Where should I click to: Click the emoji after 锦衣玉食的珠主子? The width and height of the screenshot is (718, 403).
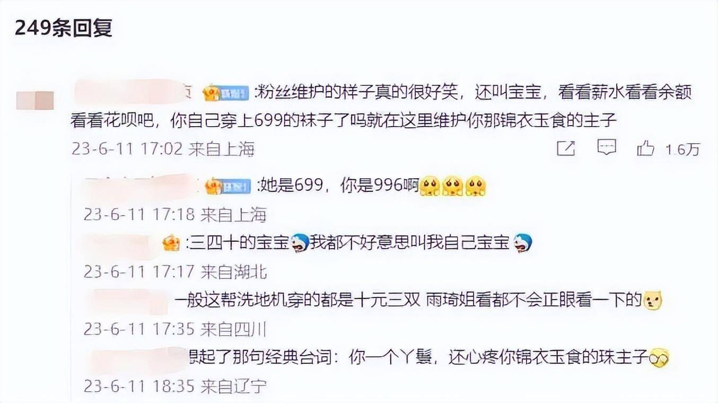(659, 358)
